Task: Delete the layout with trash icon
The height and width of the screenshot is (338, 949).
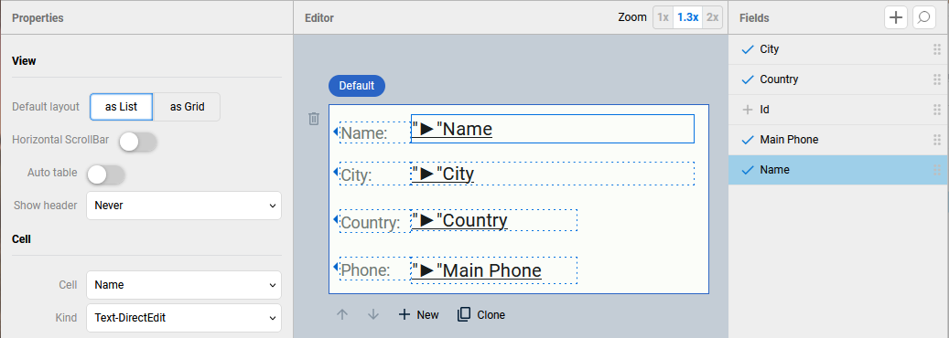Action: (314, 119)
